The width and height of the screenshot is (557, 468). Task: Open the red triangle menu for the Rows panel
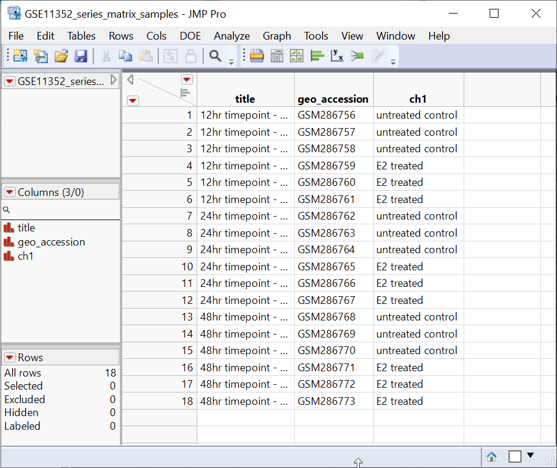[x=9, y=357]
